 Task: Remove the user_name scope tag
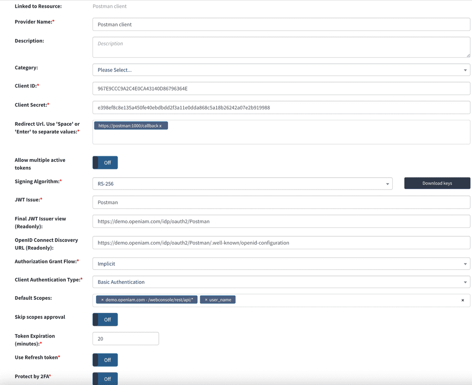pyautogui.click(x=205, y=299)
